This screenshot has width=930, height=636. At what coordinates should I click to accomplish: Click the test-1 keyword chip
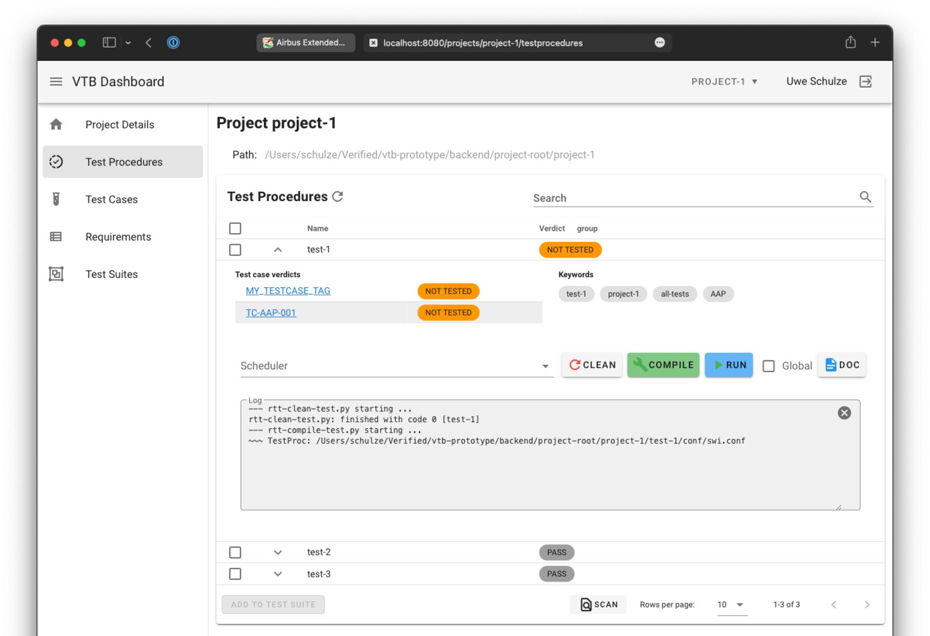tap(576, 294)
